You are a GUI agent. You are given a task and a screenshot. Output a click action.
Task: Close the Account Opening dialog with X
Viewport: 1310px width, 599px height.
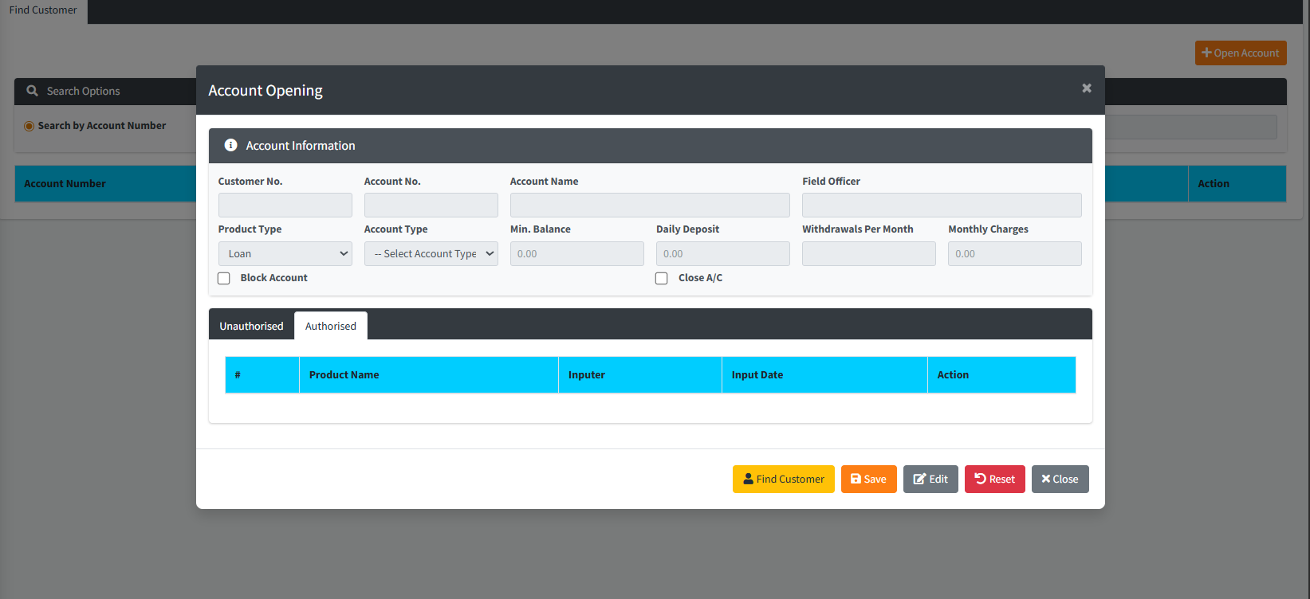(1086, 88)
